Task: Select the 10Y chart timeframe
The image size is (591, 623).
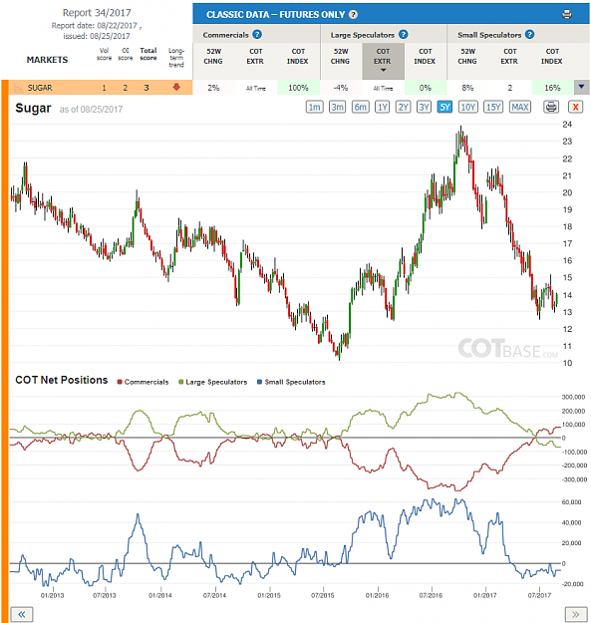Action: (x=467, y=107)
